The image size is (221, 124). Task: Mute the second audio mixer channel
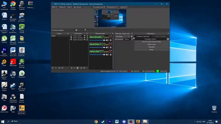click(x=107, y=48)
